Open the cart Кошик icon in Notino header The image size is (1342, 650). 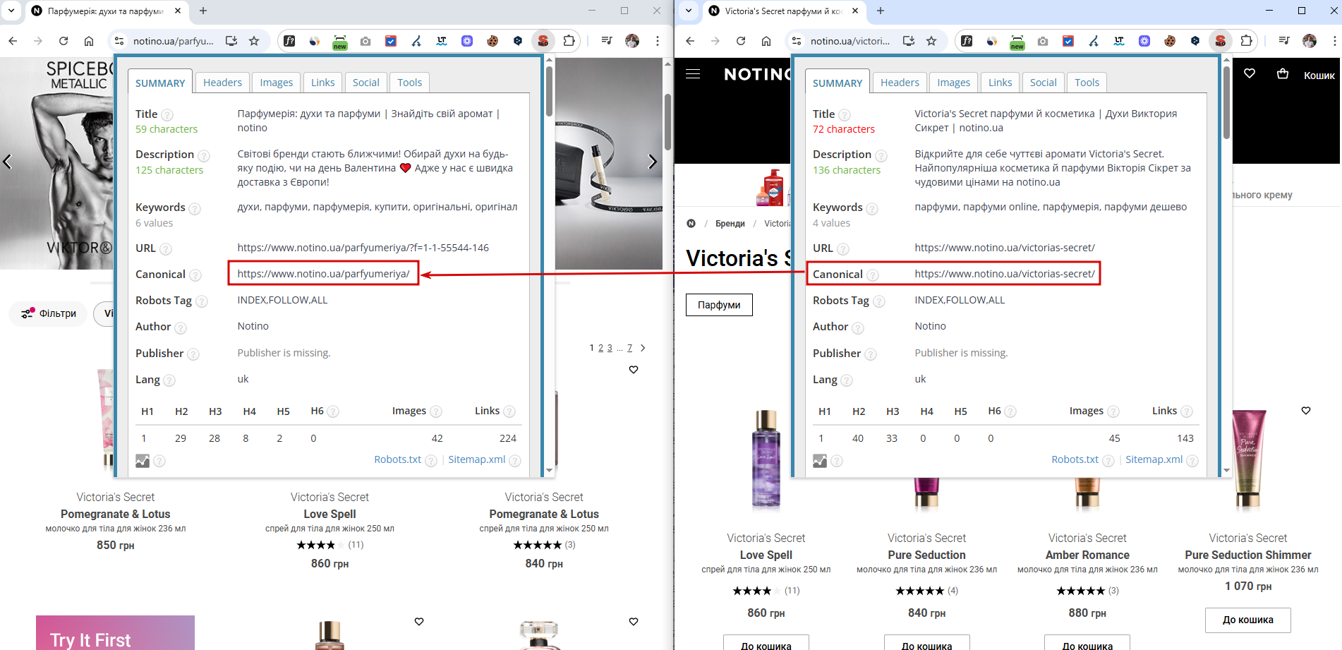click(1283, 73)
